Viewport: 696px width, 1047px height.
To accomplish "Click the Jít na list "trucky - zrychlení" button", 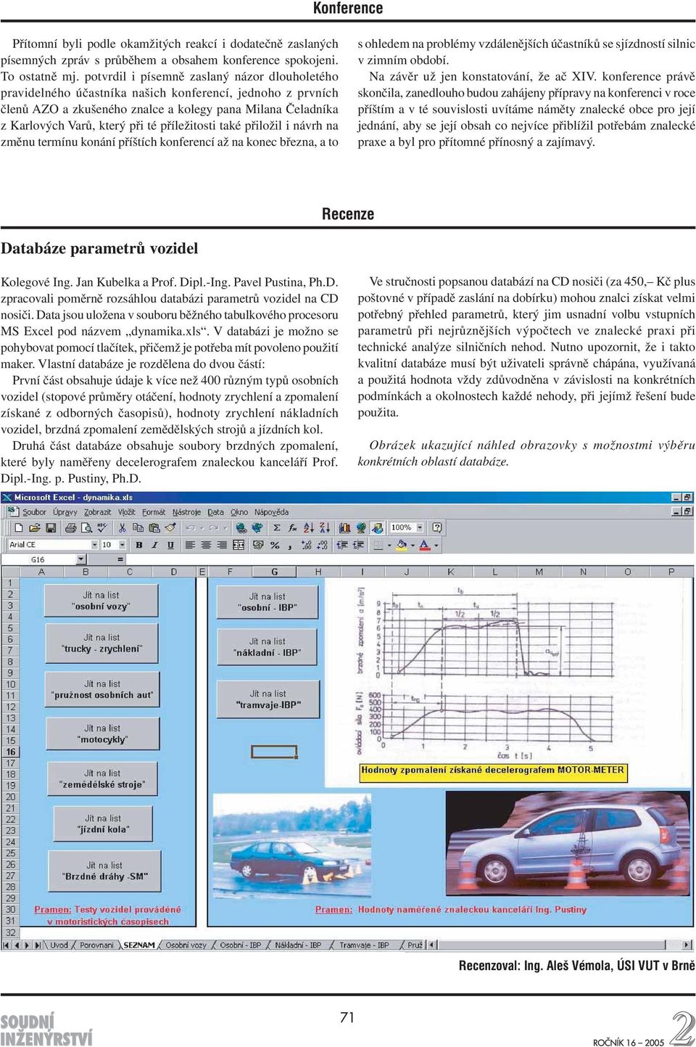I will pos(101,644).
